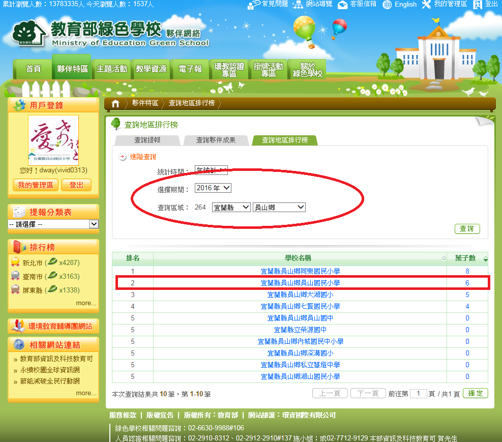
Task: Open the 主題活動 navigation tab
Action: click(x=111, y=69)
